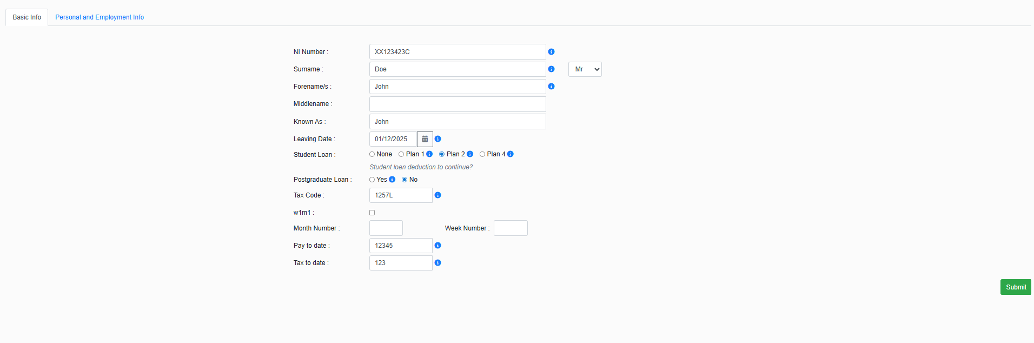
Task: Click the Tax to date info icon
Action: pyautogui.click(x=438, y=263)
